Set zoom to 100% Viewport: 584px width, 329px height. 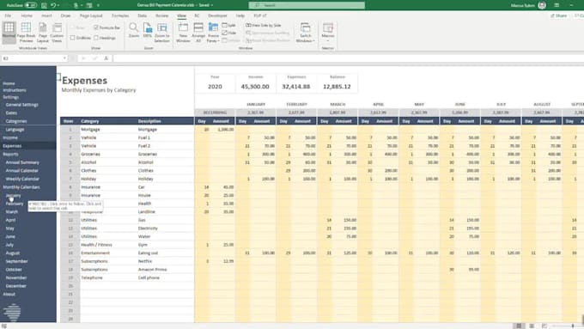[148, 30]
